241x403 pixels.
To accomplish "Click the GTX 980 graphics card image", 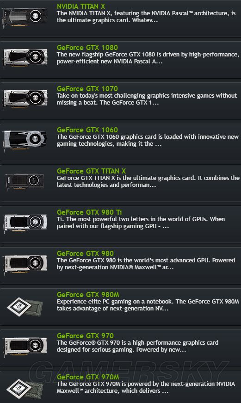I will click(25, 264).
